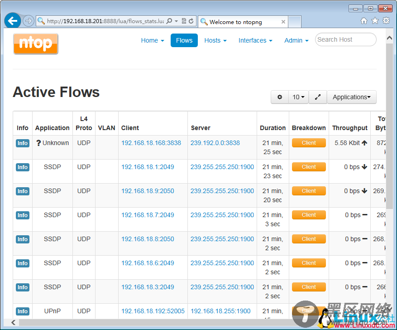397x330 pixels.
Task: Open client link 192.168.18.9:2050
Action: click(148, 191)
